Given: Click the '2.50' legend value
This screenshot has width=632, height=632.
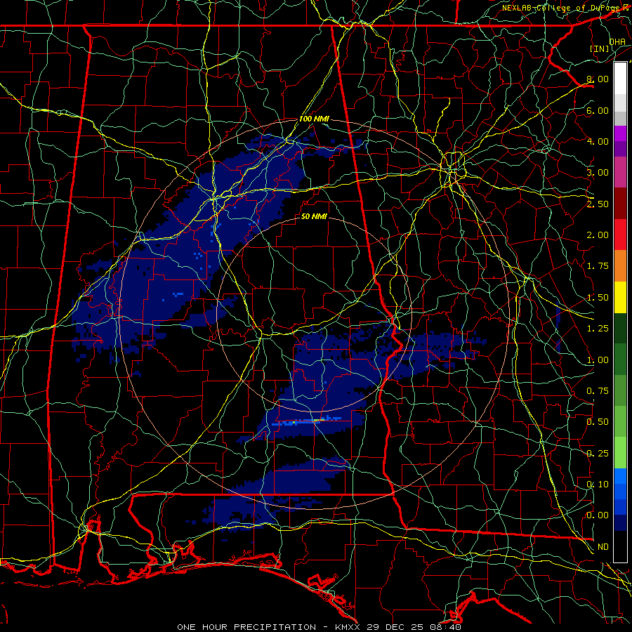Looking at the screenshot, I should click(x=598, y=204).
